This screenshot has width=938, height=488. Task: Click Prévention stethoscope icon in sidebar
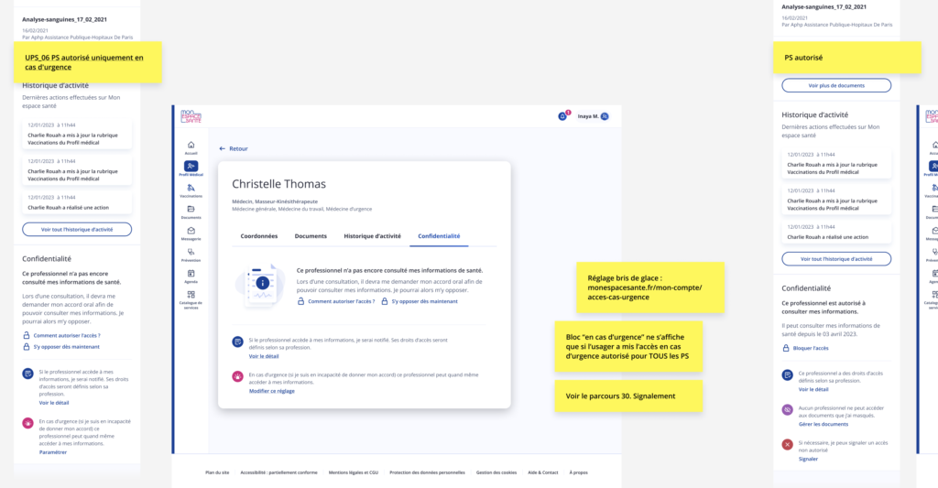click(x=191, y=252)
